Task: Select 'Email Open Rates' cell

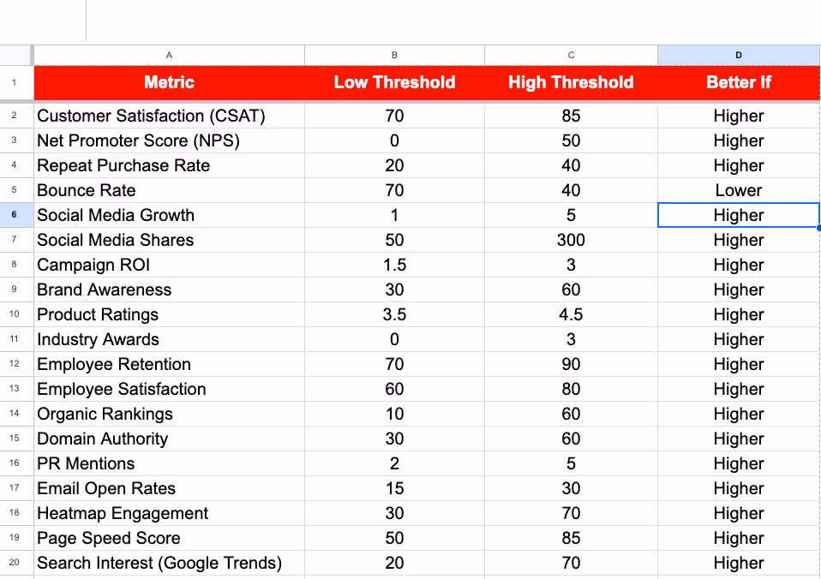Action: point(169,488)
